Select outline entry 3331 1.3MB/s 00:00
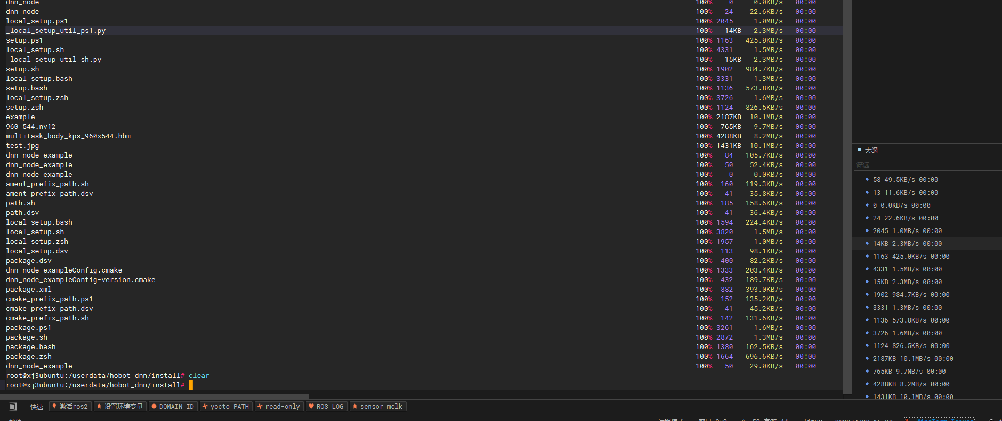The image size is (1002, 421). 907,308
